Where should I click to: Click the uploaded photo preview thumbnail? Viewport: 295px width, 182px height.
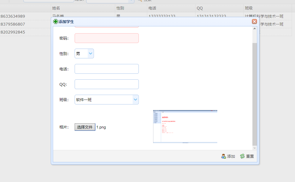click(185, 126)
